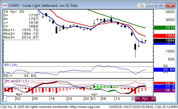
Task: Click the CLM20 Crude Light-Settlement title text
Action: pyautogui.click(x=43, y=5)
